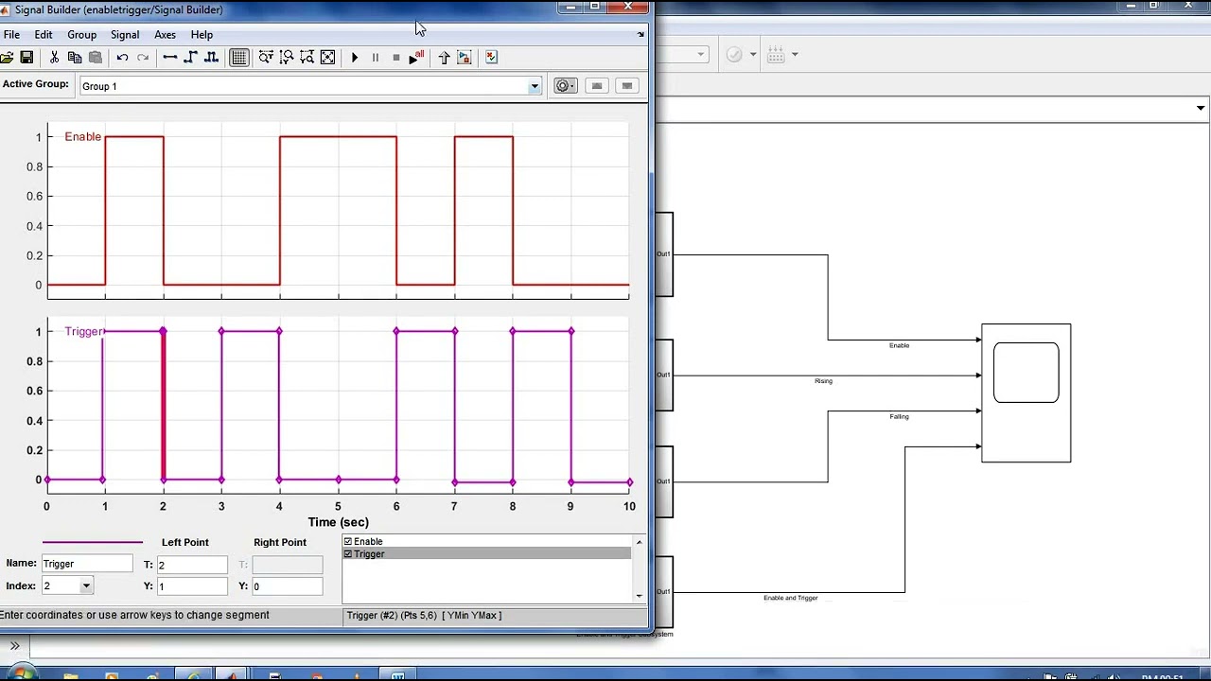Click the Simulink checkmark circle icon
The width and height of the screenshot is (1211, 681).
[x=734, y=55]
